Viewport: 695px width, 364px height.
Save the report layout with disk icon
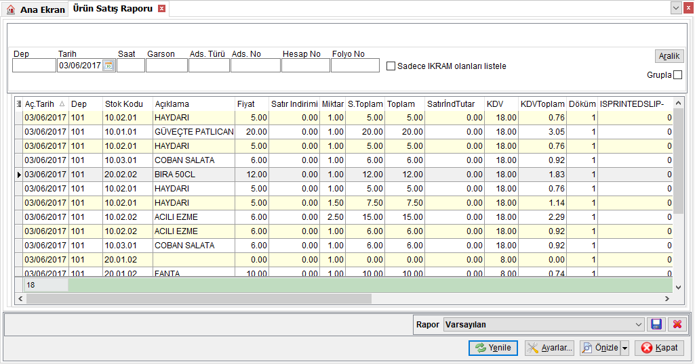click(656, 324)
